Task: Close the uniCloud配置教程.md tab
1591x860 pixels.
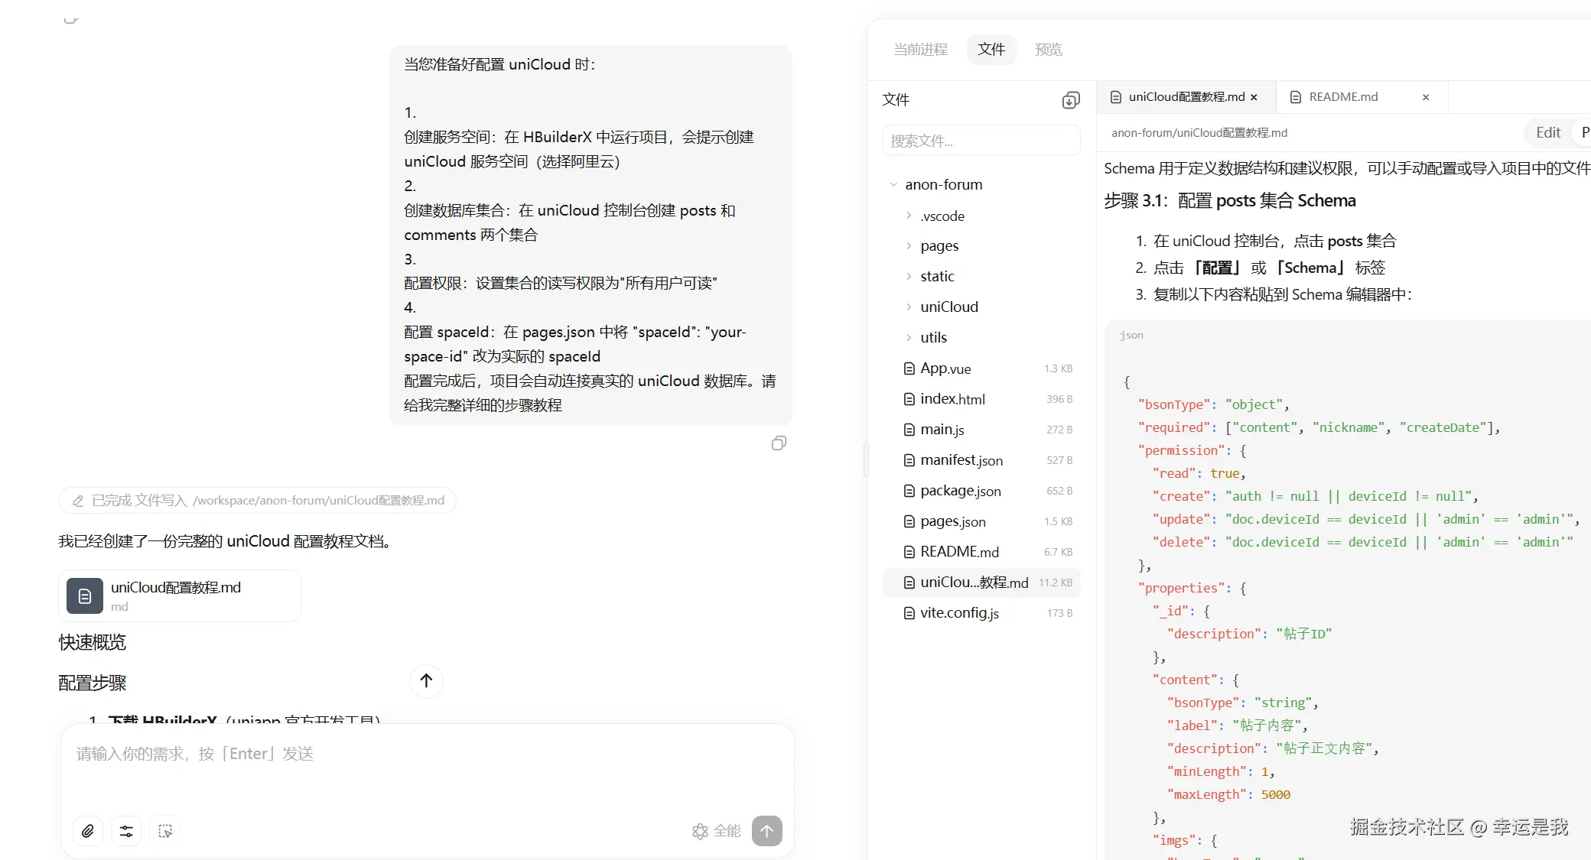Action: pos(1254,97)
